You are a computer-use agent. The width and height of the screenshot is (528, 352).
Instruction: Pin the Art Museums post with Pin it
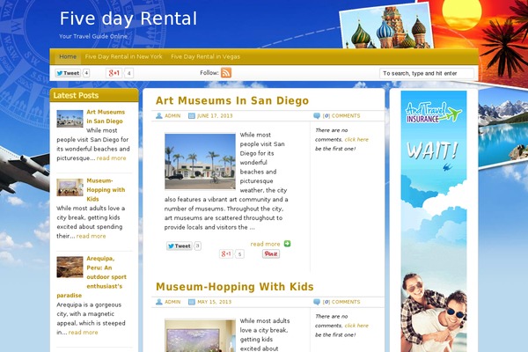pyautogui.click(x=271, y=253)
